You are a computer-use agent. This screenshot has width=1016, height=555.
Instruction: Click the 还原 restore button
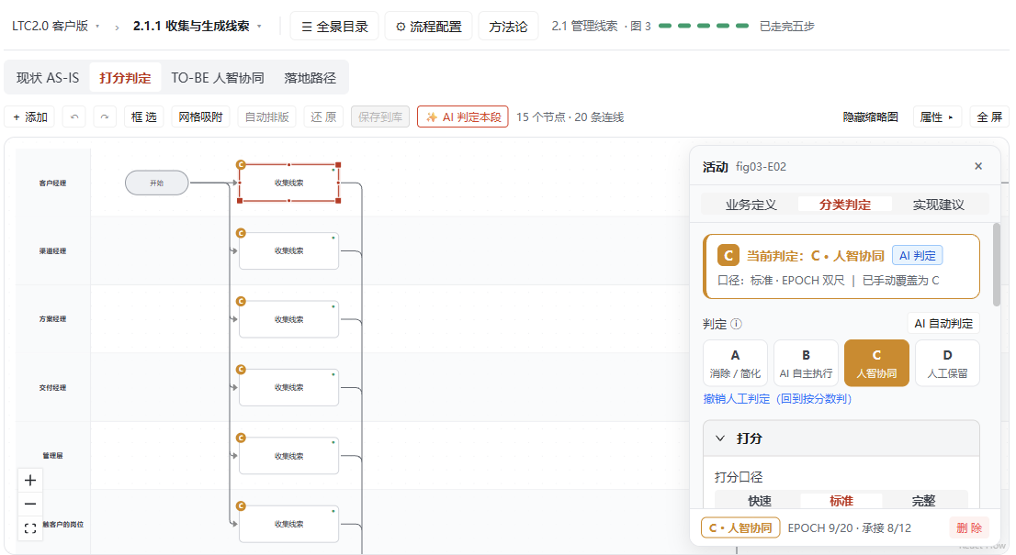323,117
